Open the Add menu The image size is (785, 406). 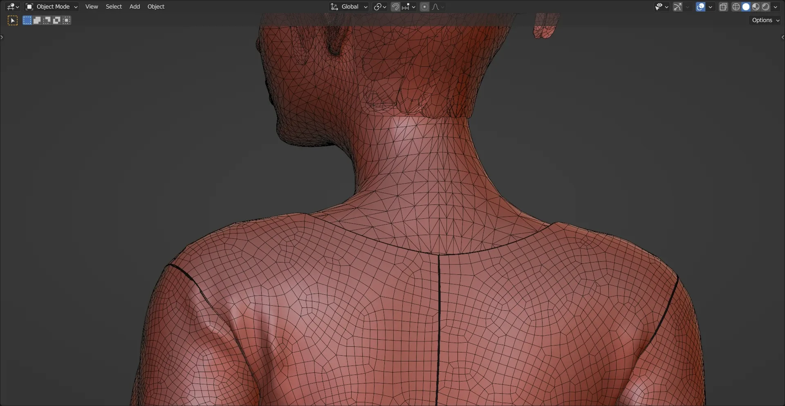coord(135,7)
